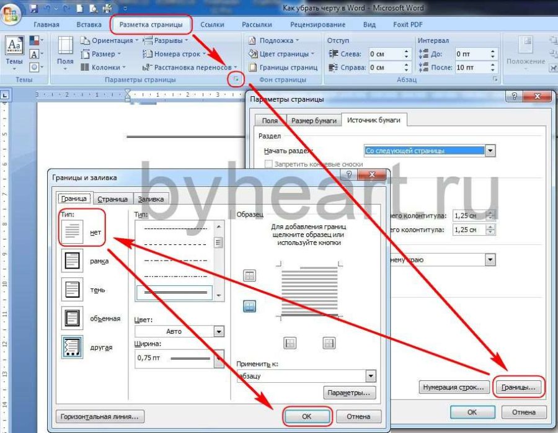Screen dimensions: 558x433
Task: Save document from quick access toolbar
Action: (34, 9)
